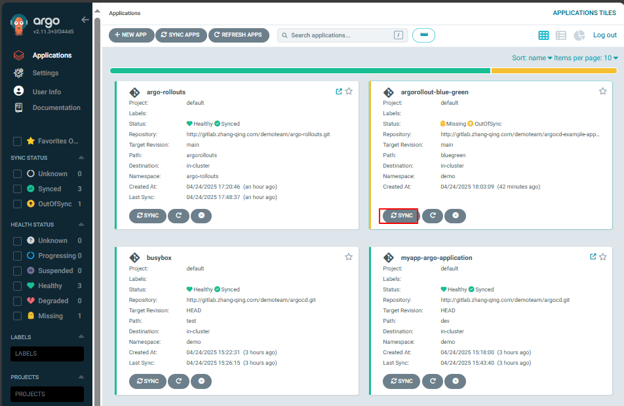Check the Suspended filter checkbox

pyautogui.click(x=17, y=271)
